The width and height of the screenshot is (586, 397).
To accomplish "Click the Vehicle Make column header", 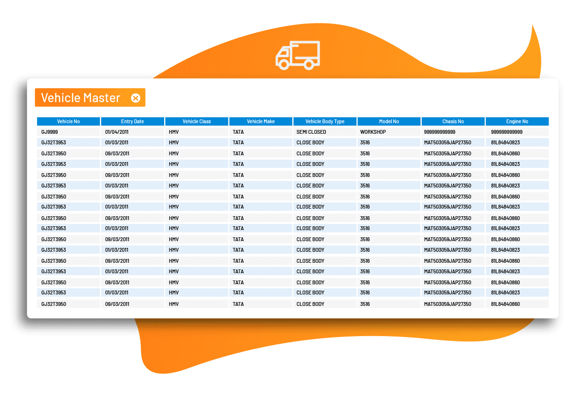I will tap(261, 121).
